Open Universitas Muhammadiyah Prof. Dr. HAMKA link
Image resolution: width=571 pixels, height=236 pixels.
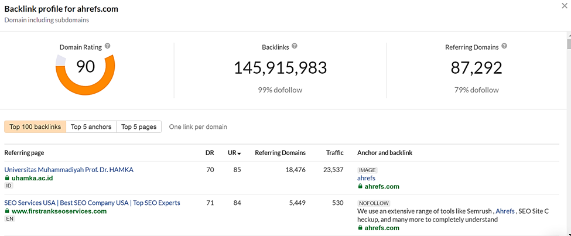click(x=69, y=170)
